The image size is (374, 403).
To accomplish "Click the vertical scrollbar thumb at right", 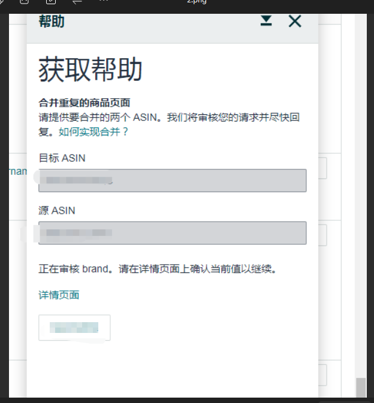I will click(x=360, y=387).
